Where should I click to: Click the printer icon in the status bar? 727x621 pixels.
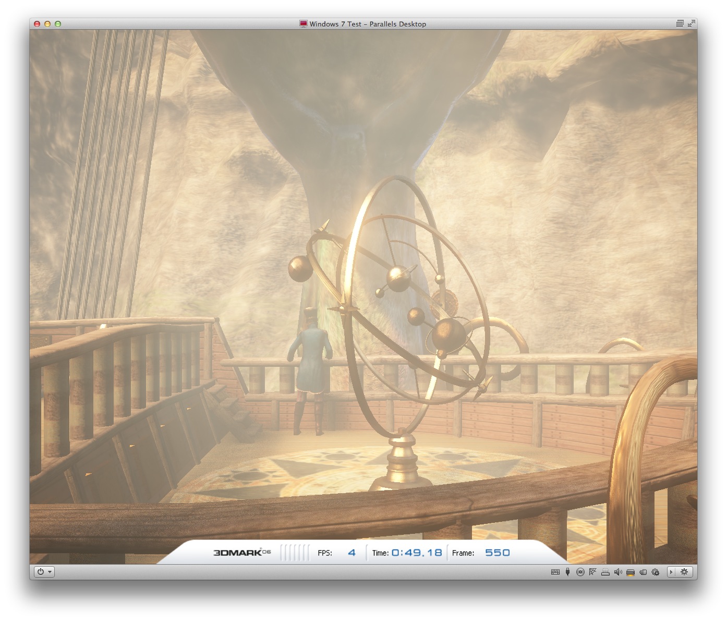point(605,572)
